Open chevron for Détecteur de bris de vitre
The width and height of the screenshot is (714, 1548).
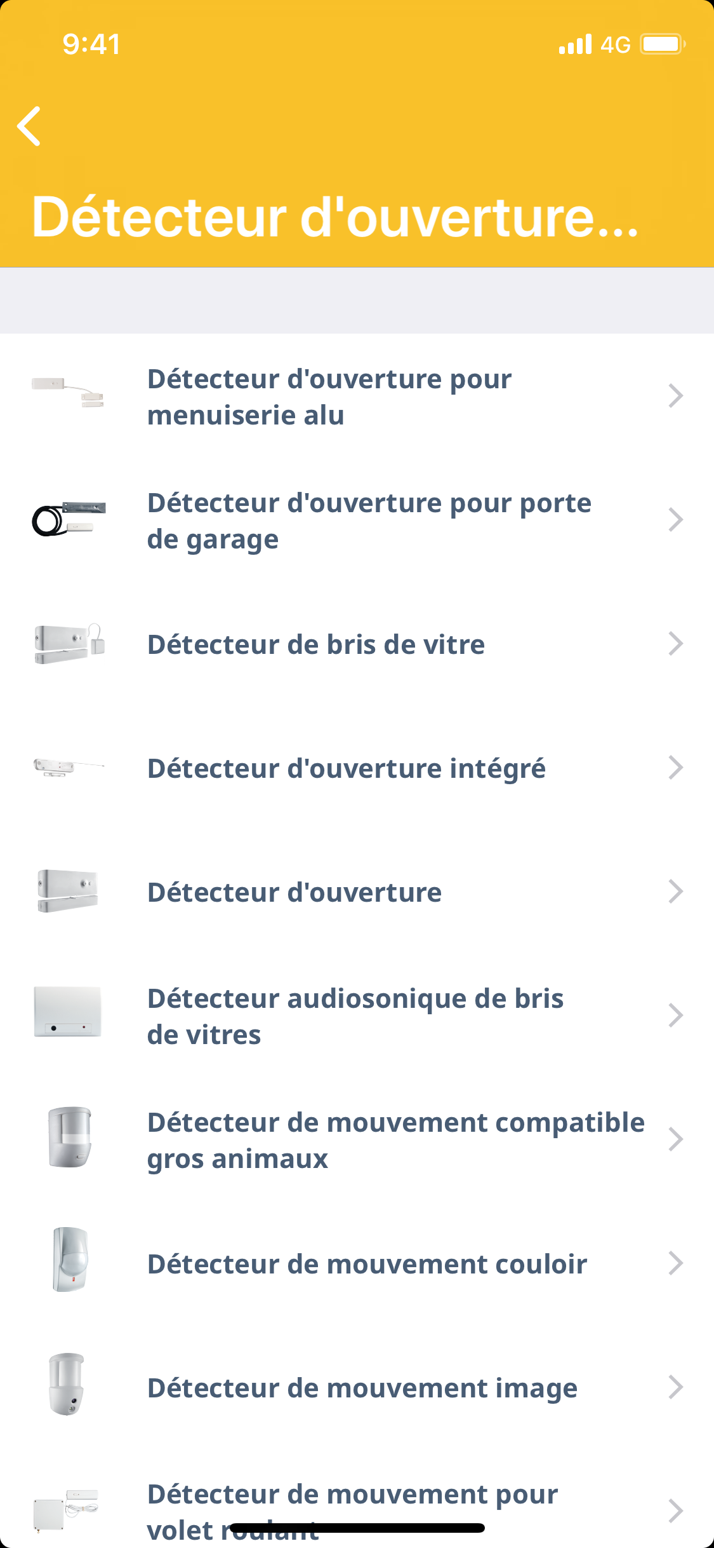[675, 644]
